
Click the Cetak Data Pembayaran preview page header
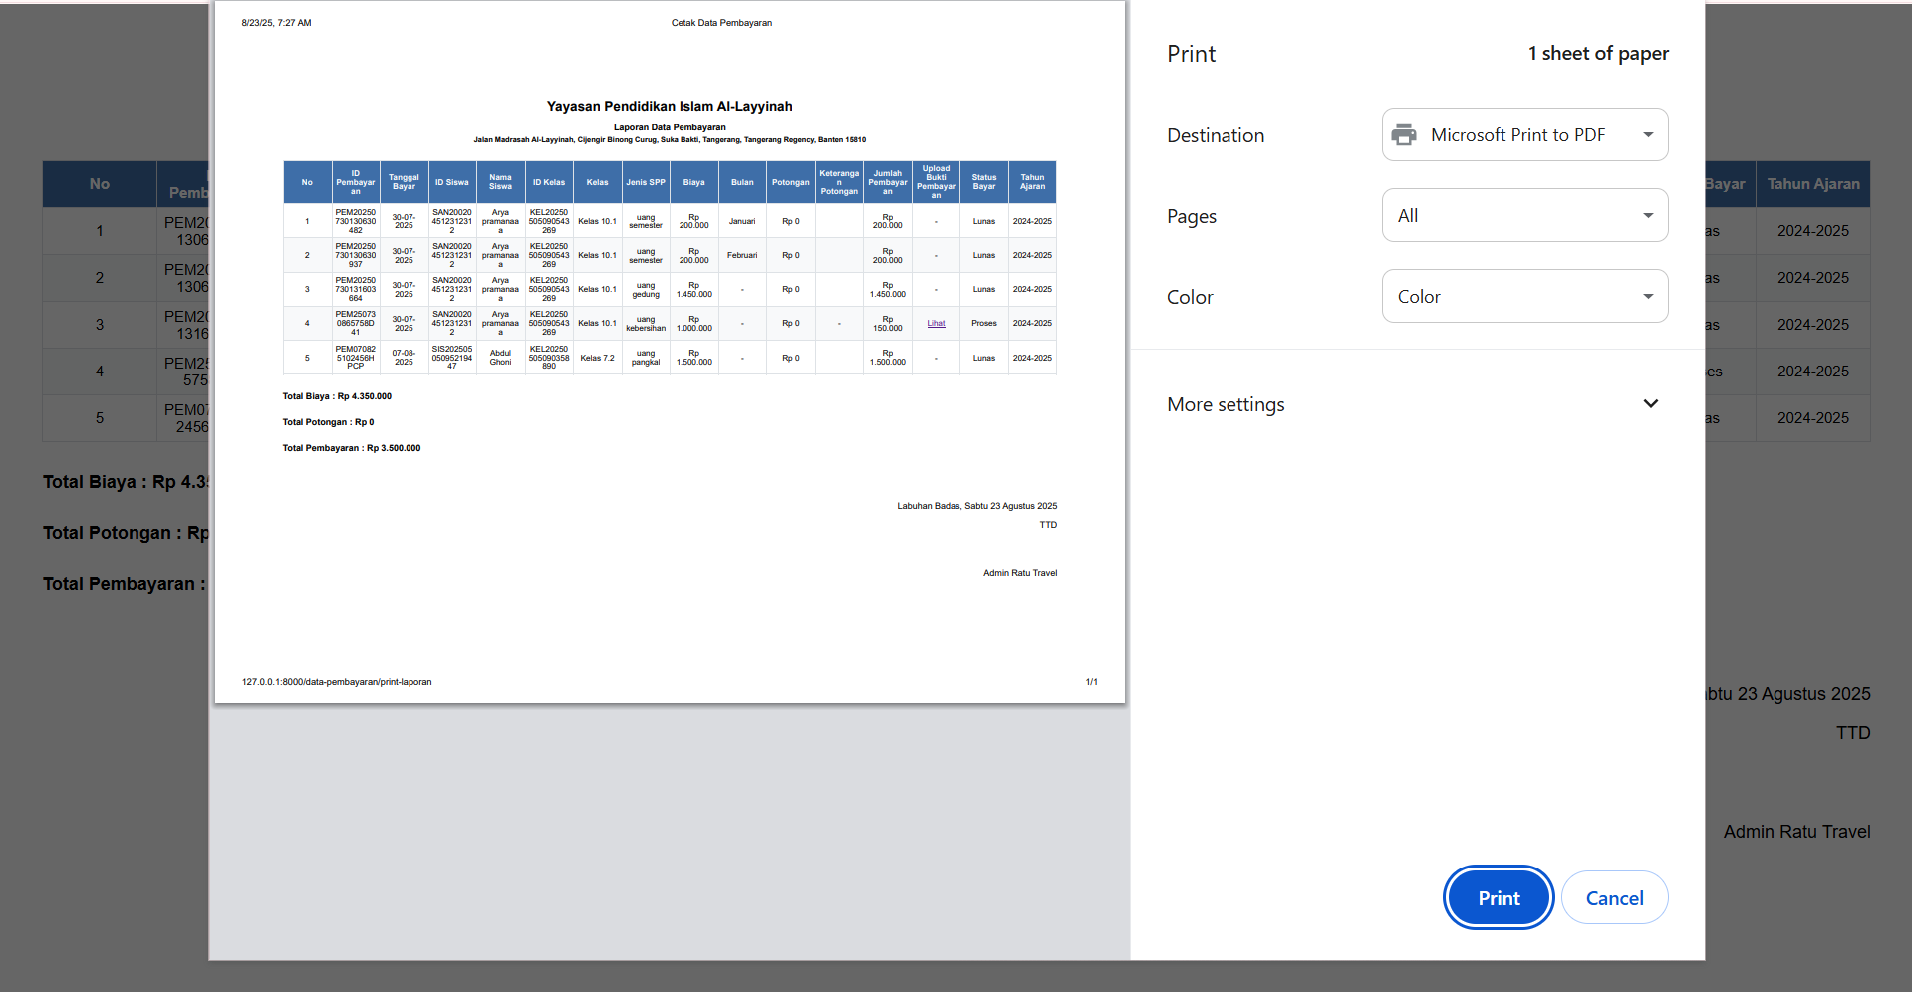click(721, 23)
